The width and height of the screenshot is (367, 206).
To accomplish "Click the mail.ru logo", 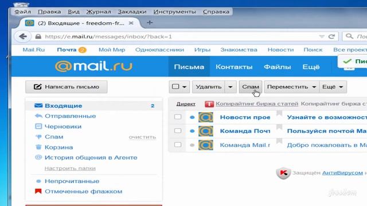I will coord(93,66).
